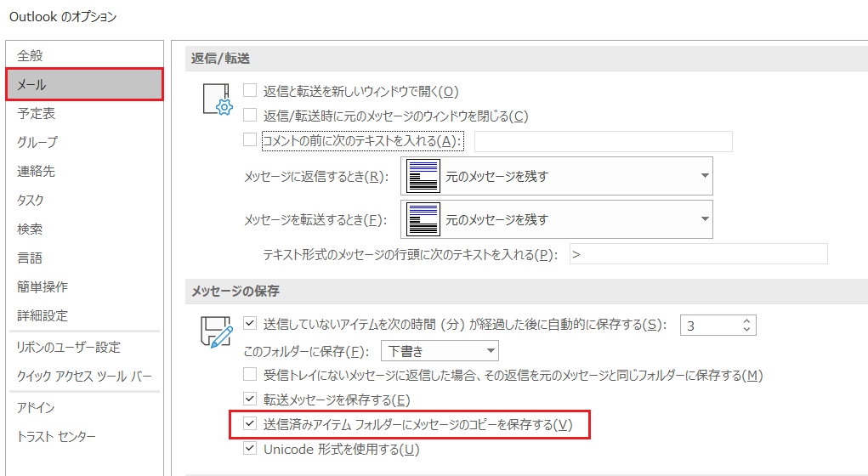
Task: Uncheck Unicode 形式を使用する checkbox
Action: pos(250,448)
